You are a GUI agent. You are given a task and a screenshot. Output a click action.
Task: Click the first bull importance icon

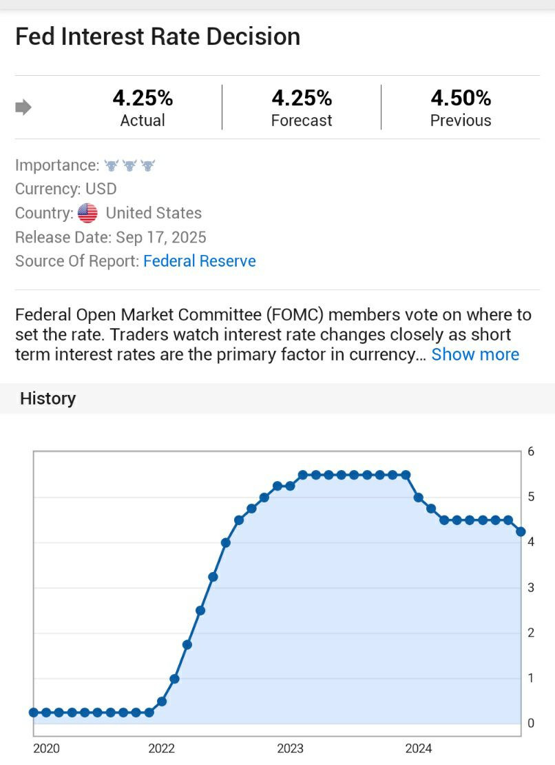(111, 165)
